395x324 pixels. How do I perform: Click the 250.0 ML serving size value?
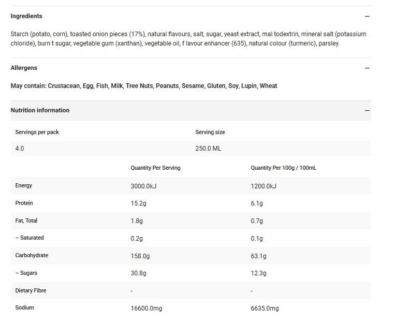[x=208, y=149]
